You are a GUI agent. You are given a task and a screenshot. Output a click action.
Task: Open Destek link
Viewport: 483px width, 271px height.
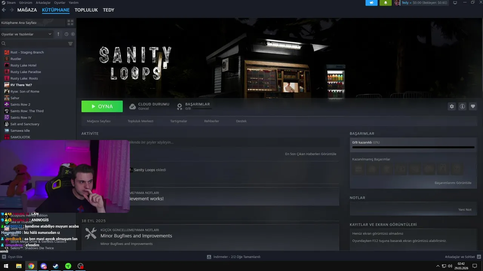click(241, 121)
